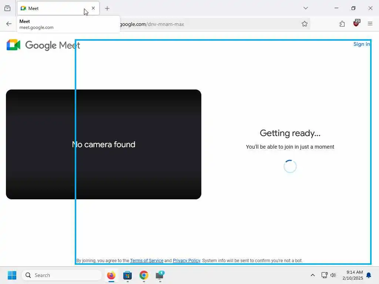Click the Google Meet logo
Viewport: 379px width, 284px height.
43,45
